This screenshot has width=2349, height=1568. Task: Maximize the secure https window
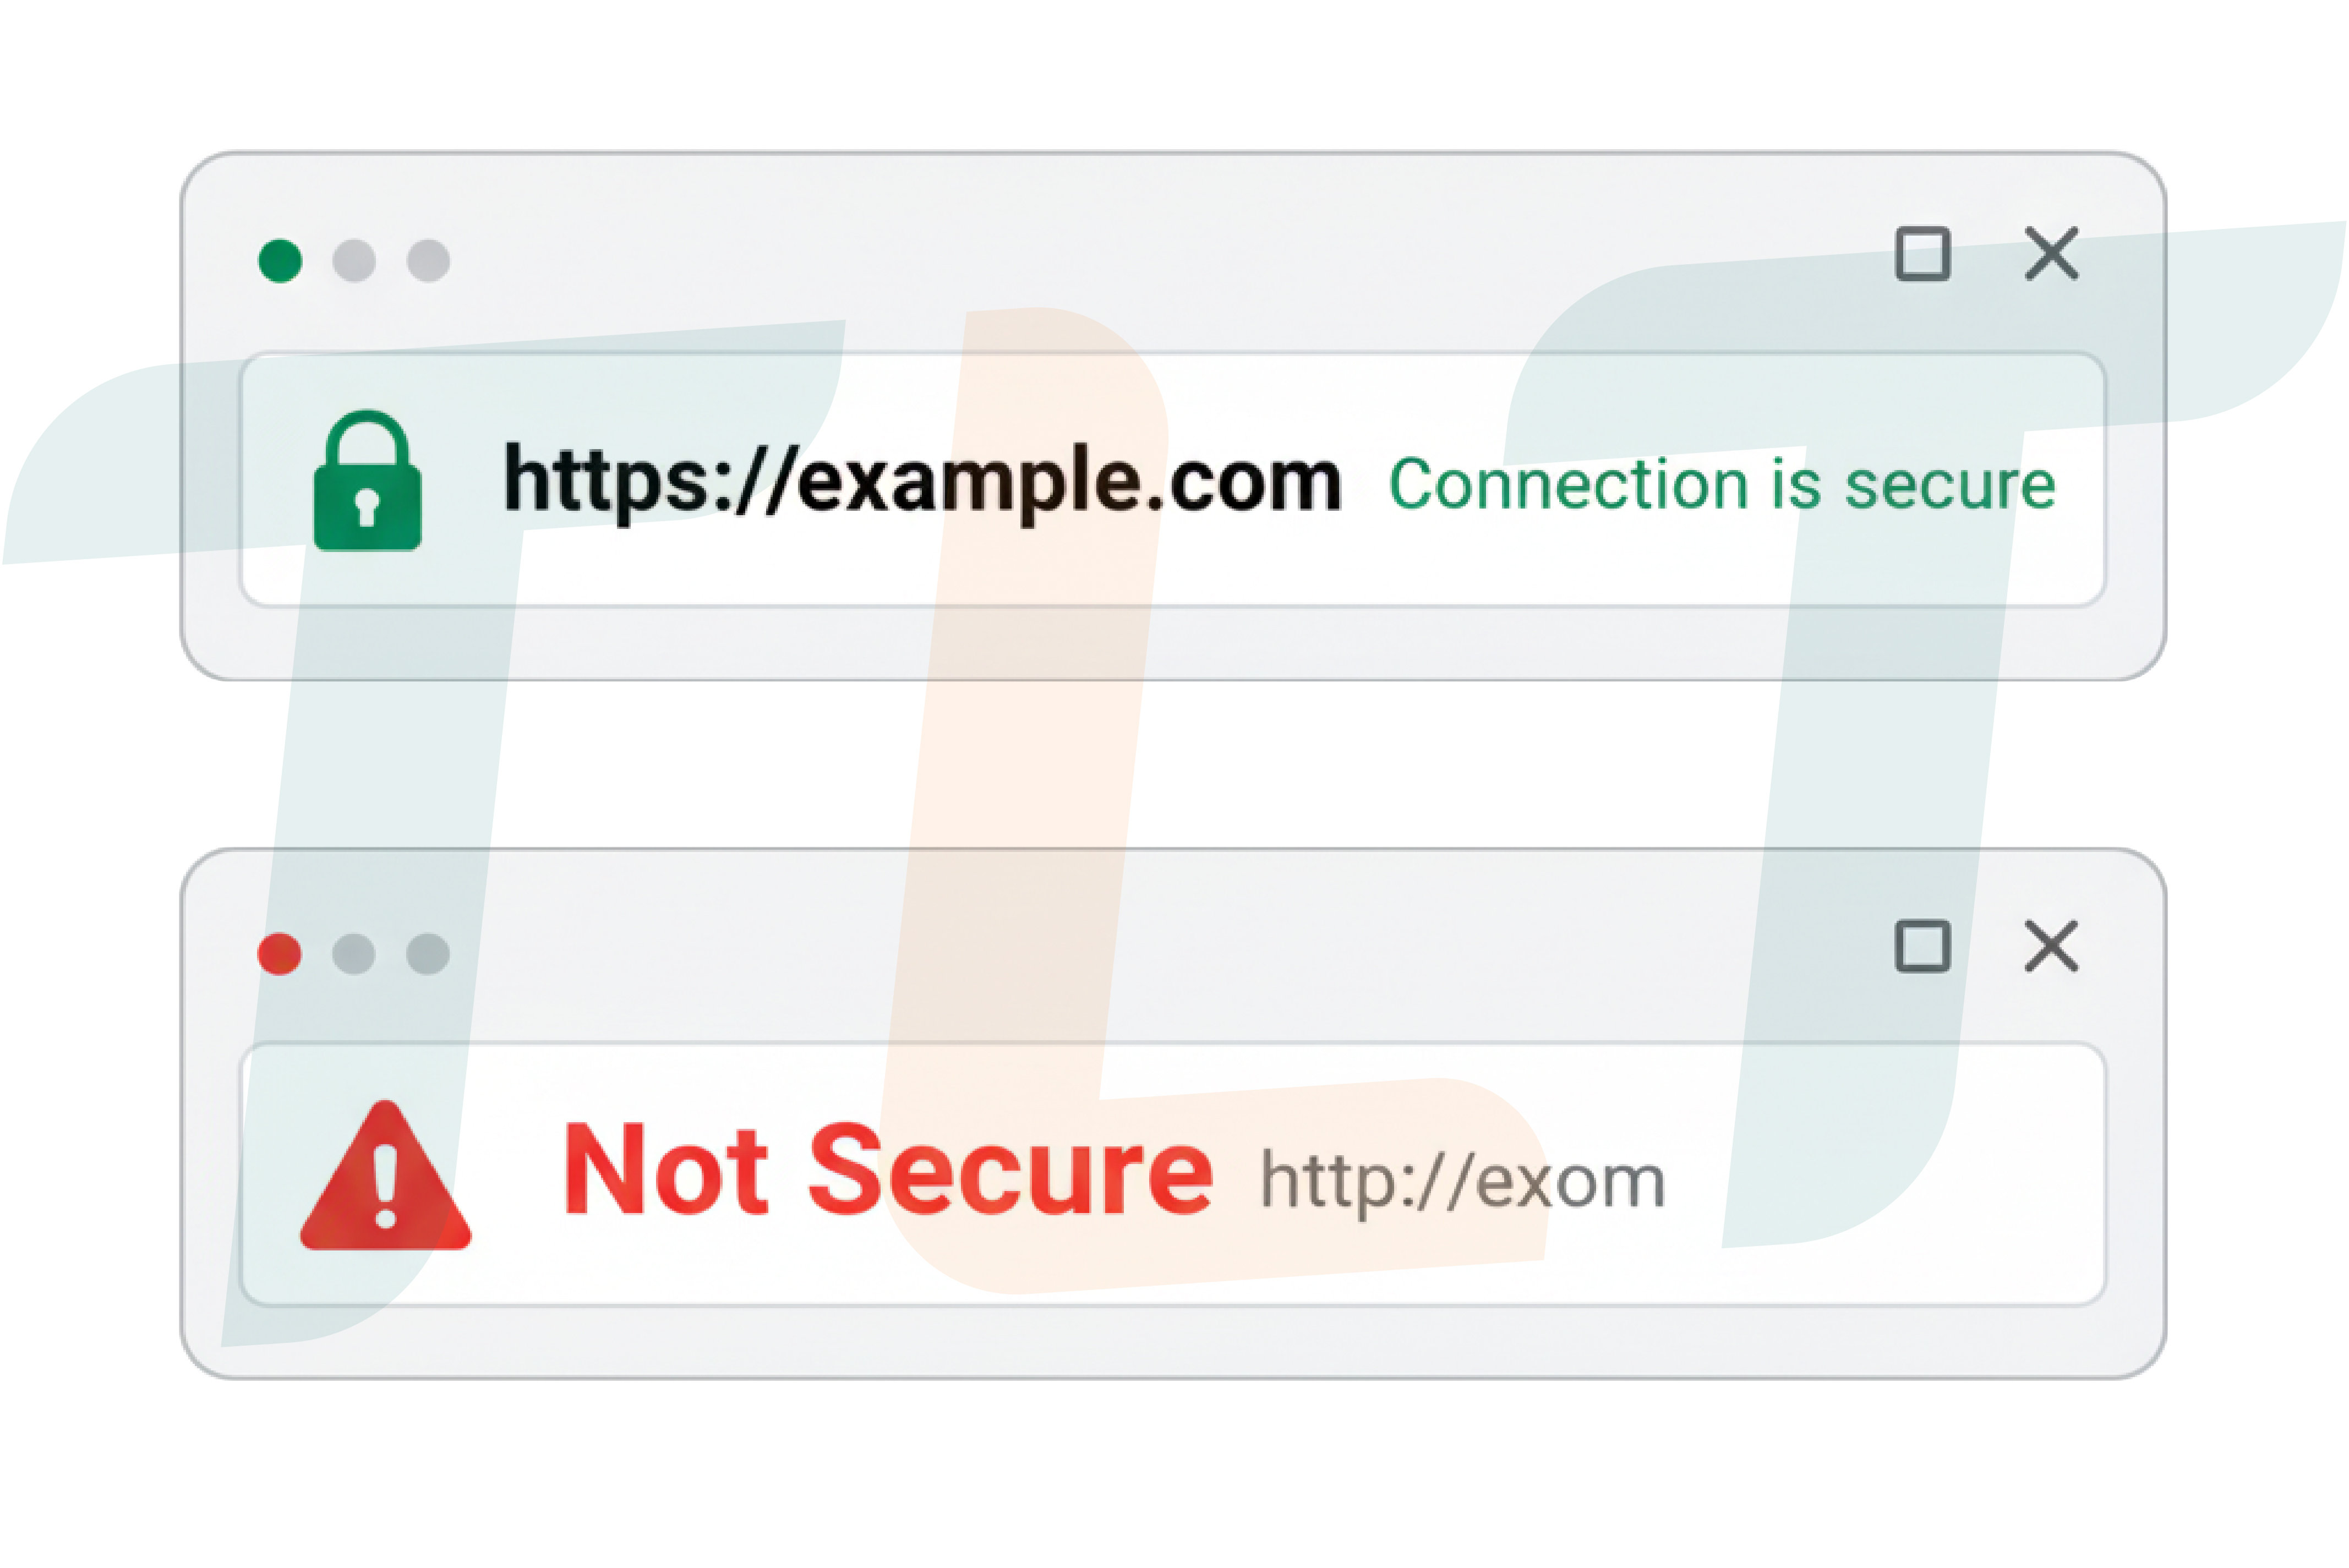click(x=1922, y=254)
